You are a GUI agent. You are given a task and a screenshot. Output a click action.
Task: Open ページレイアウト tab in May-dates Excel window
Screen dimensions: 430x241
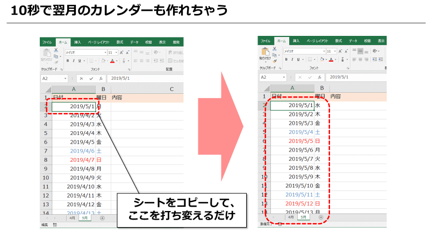click(317, 41)
